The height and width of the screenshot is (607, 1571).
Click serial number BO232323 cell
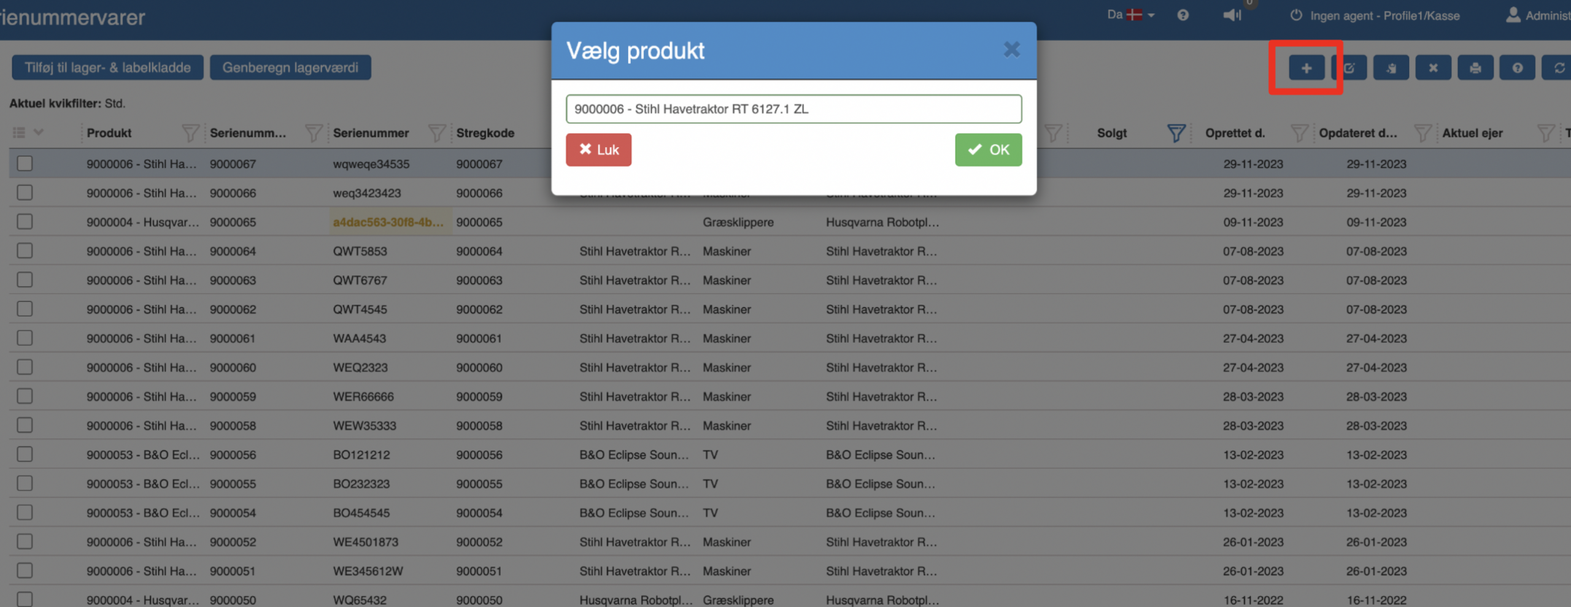361,484
